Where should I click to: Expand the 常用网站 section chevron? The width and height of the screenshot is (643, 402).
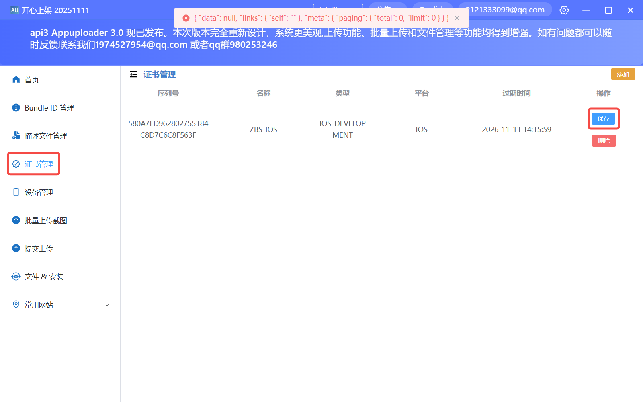106,304
